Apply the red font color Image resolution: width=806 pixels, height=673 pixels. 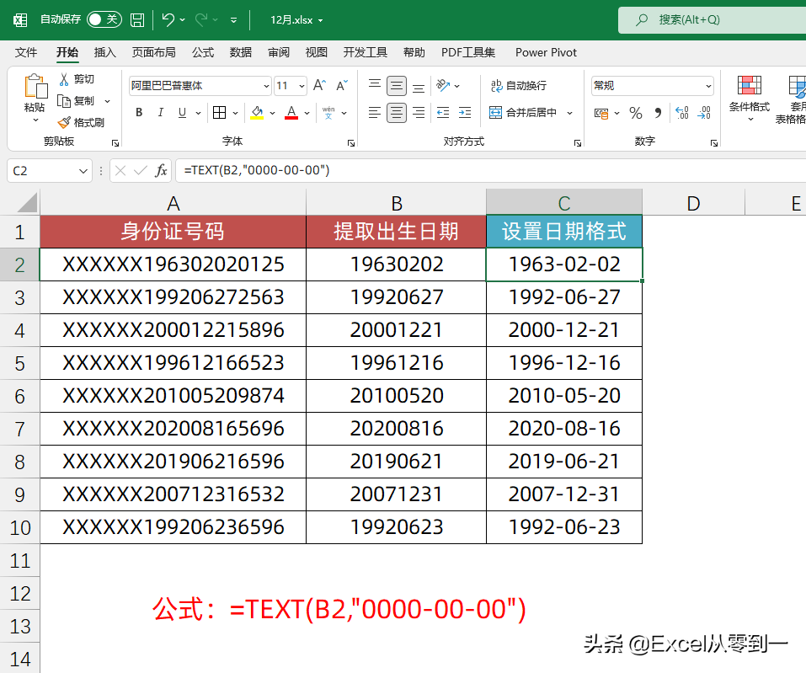tap(291, 113)
